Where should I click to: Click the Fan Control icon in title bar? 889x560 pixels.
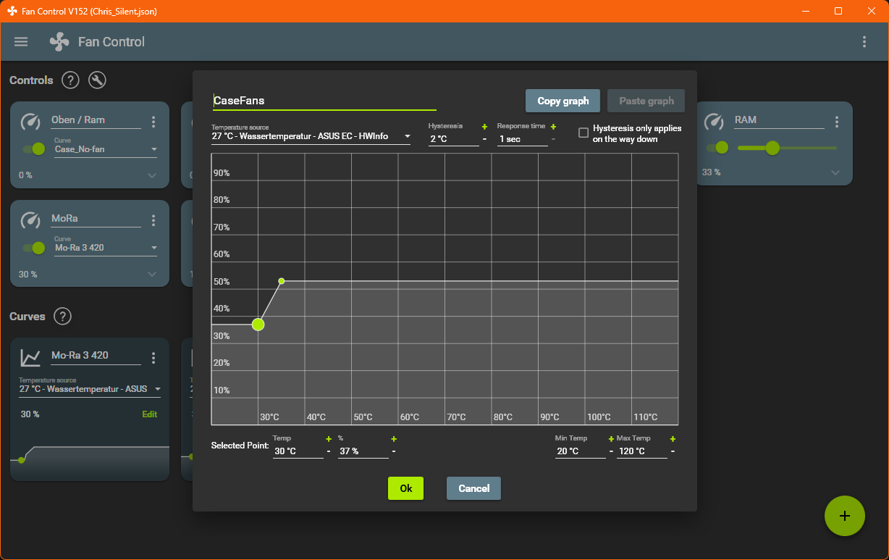12,11
